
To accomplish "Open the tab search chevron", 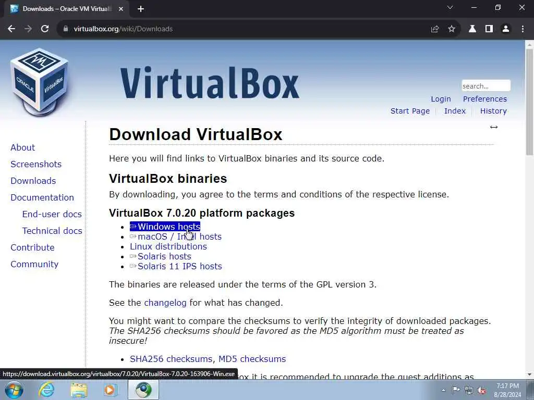I will pyautogui.click(x=450, y=7).
